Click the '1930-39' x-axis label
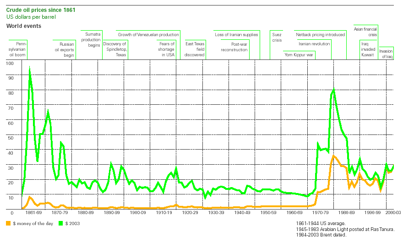Image resolution: width=414 pixels, height=242 pixels. (216, 212)
